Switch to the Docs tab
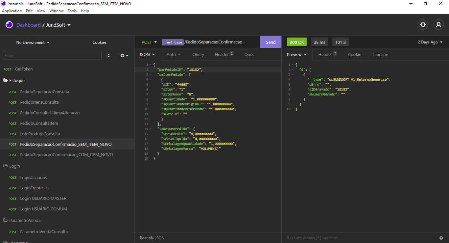This screenshot has width=449, height=243. pos(249,54)
